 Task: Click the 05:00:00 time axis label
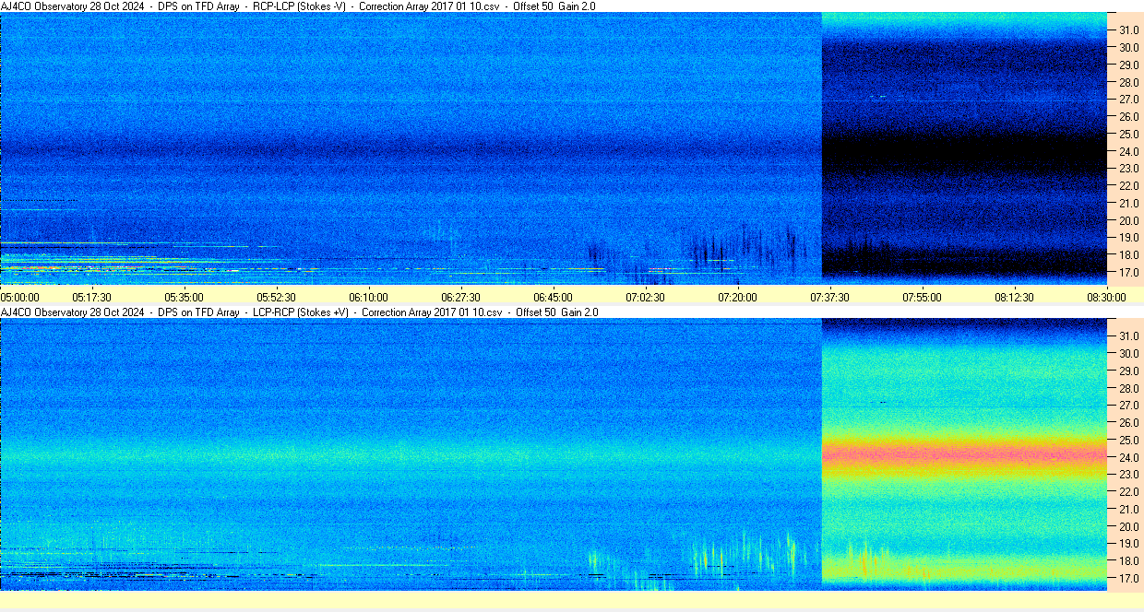(20, 297)
